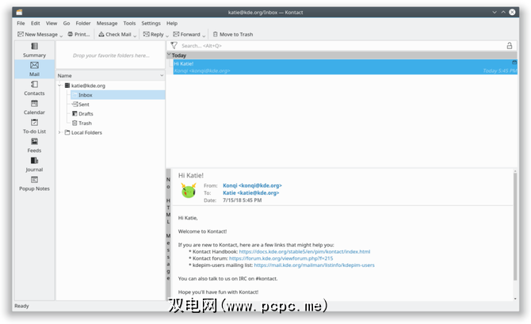Image resolution: width=531 pixels, height=324 pixels.
Task: Click the message list search field
Action: tap(342, 45)
